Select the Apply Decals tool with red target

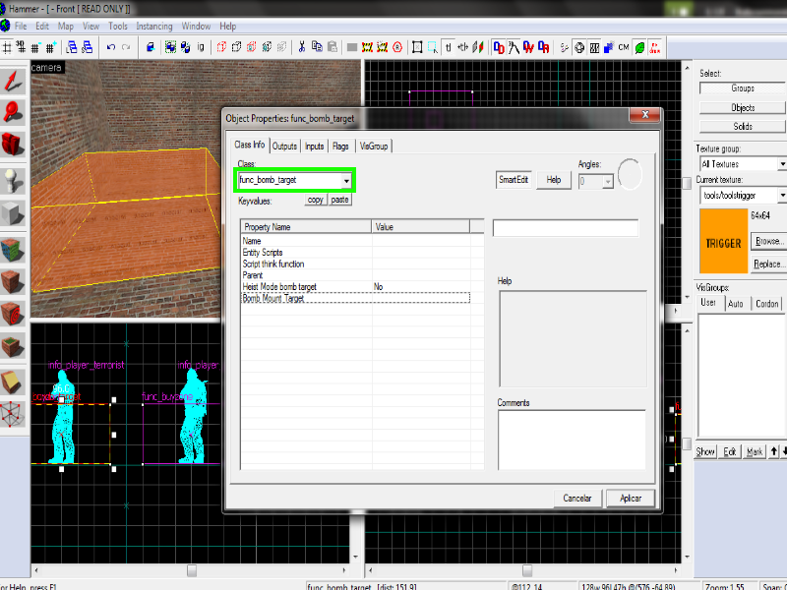[14, 314]
